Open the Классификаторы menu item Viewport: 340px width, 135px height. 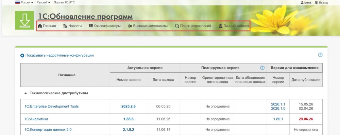[x=105, y=26]
